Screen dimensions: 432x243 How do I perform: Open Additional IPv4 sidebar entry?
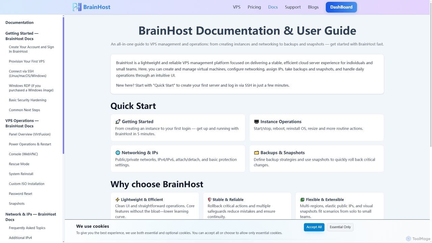point(20,238)
